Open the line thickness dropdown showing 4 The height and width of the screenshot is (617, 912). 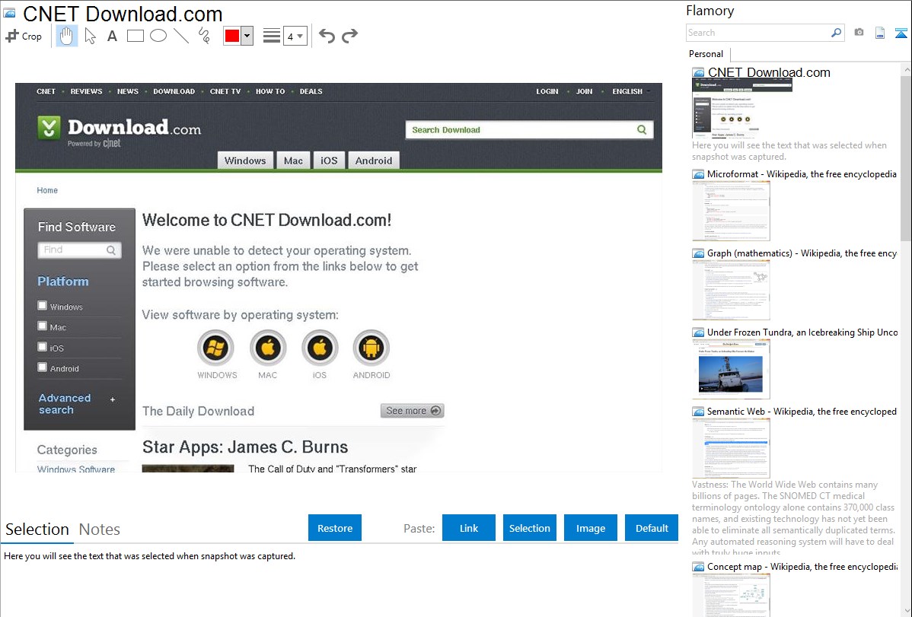pos(295,36)
